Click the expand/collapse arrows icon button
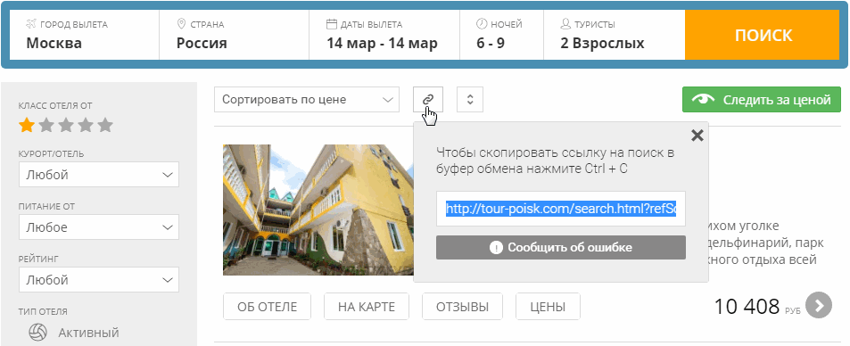Screen dimensions: 850x346 pyautogui.click(x=470, y=99)
